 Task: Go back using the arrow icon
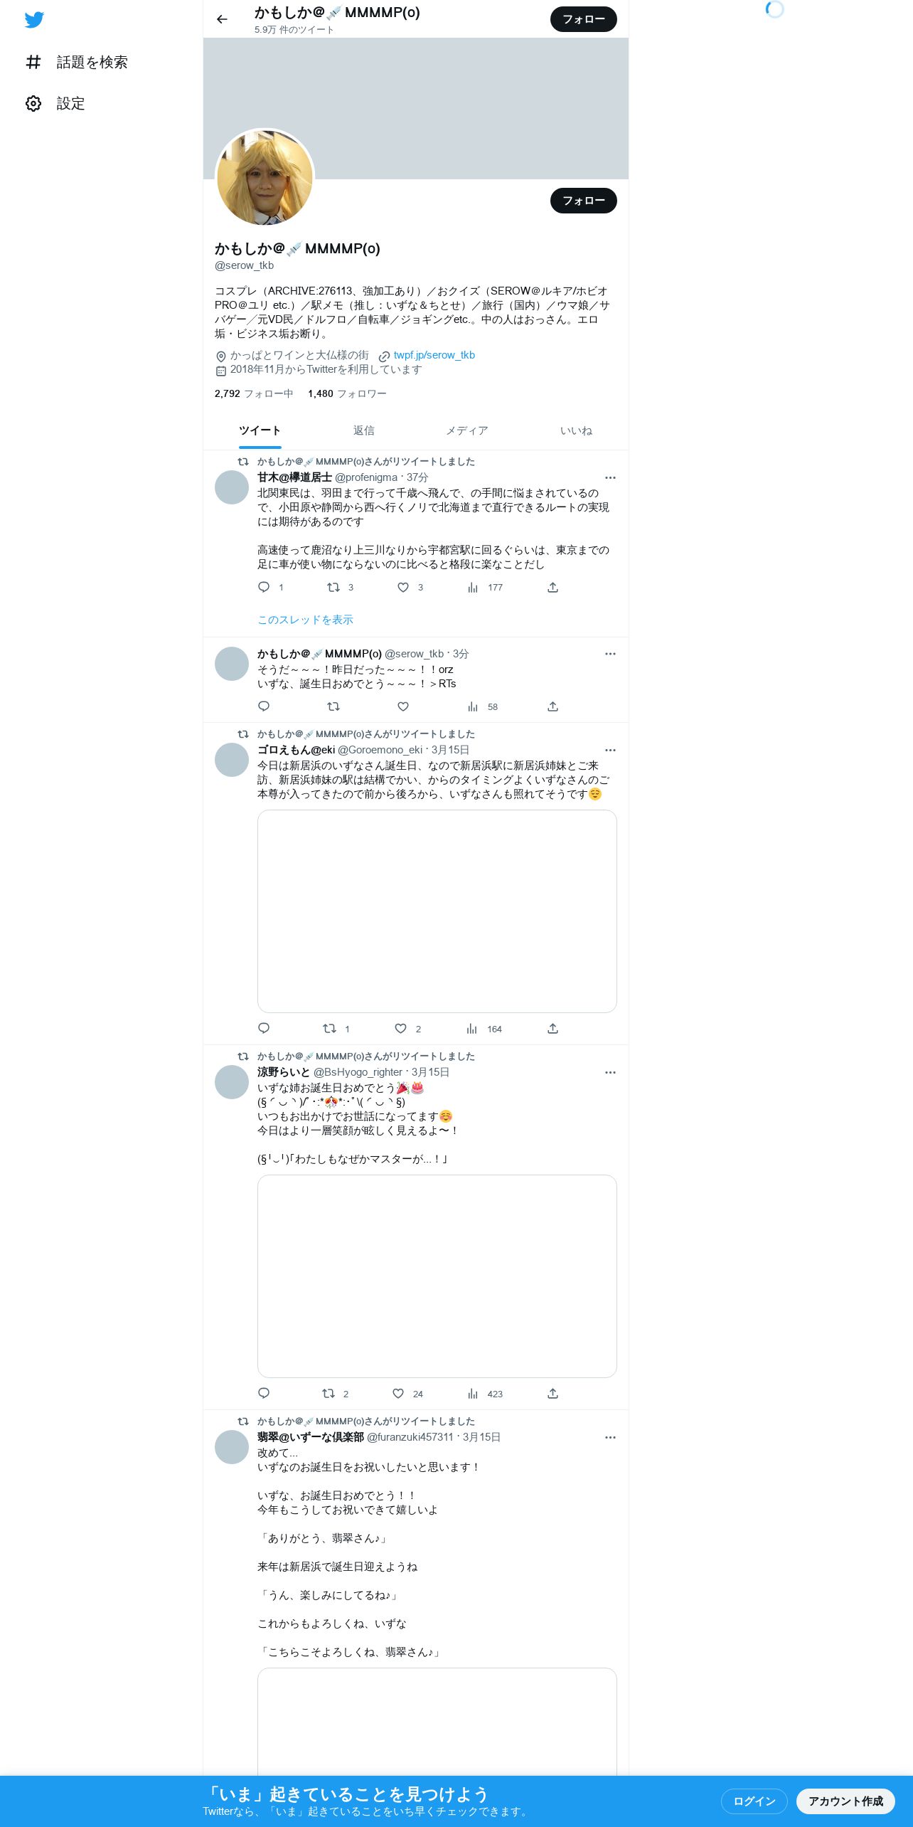pos(222,19)
